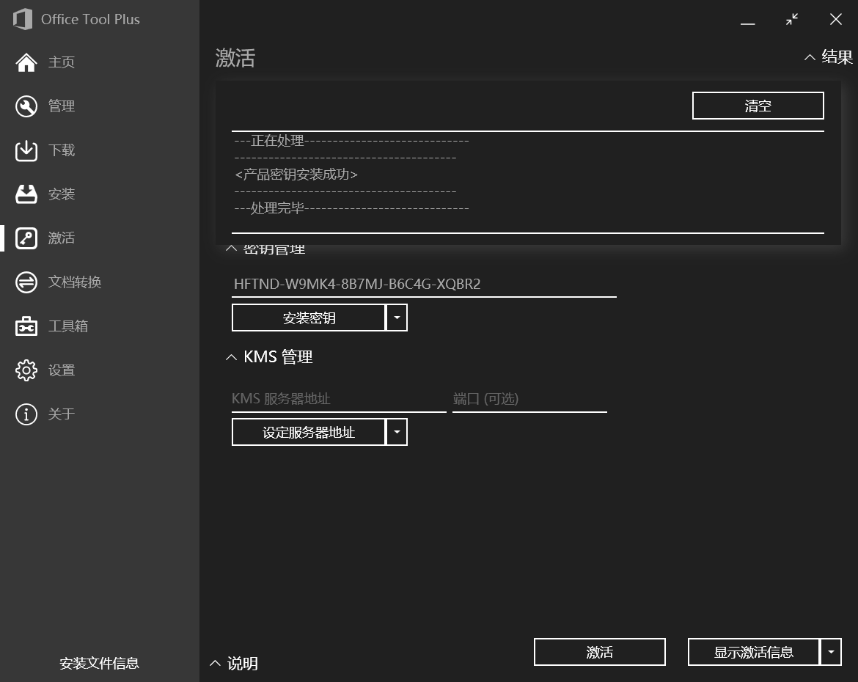Screen dimensions: 858x682
Task: Click the 安装密钥 button
Action: pyautogui.click(x=309, y=318)
